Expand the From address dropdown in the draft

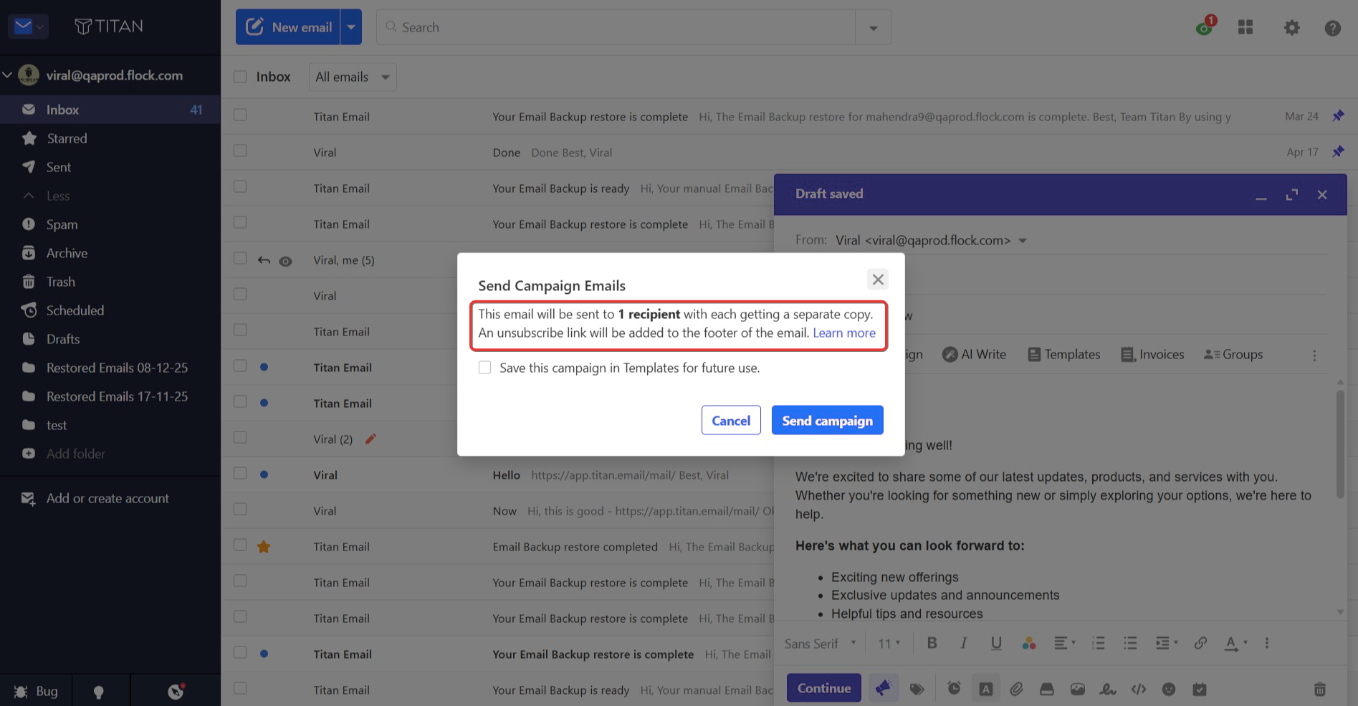coord(1023,241)
